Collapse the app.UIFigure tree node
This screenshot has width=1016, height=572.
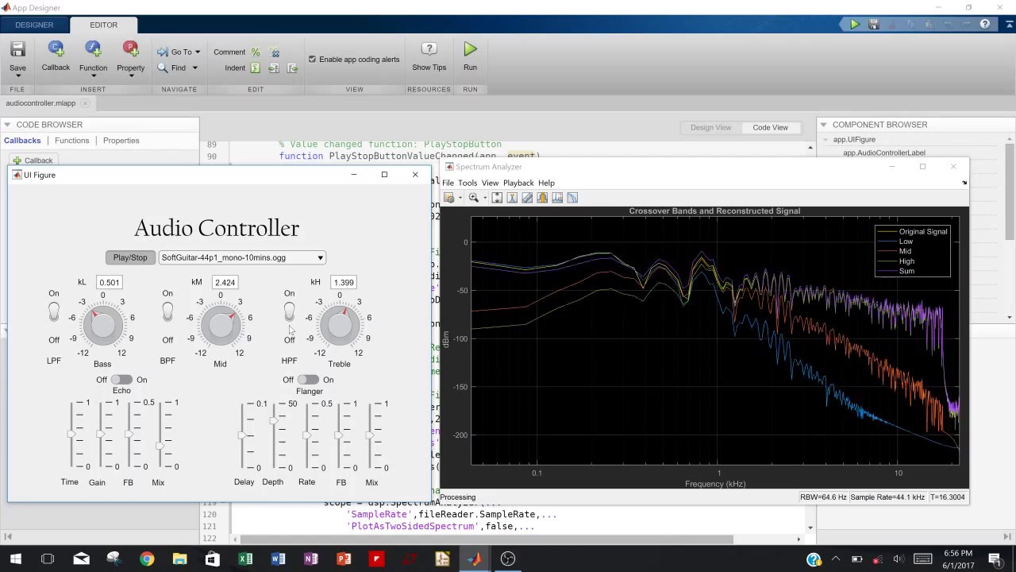pos(826,140)
